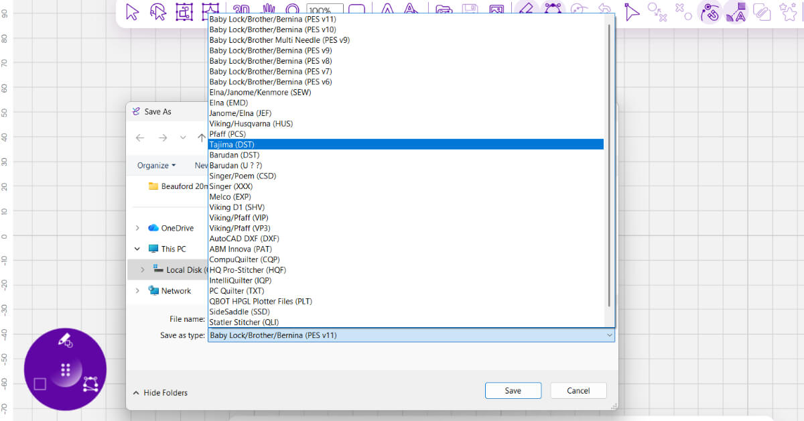Viewport: 804px width, 421px height.
Task: Open a design with the folder icon
Action: tap(442, 9)
